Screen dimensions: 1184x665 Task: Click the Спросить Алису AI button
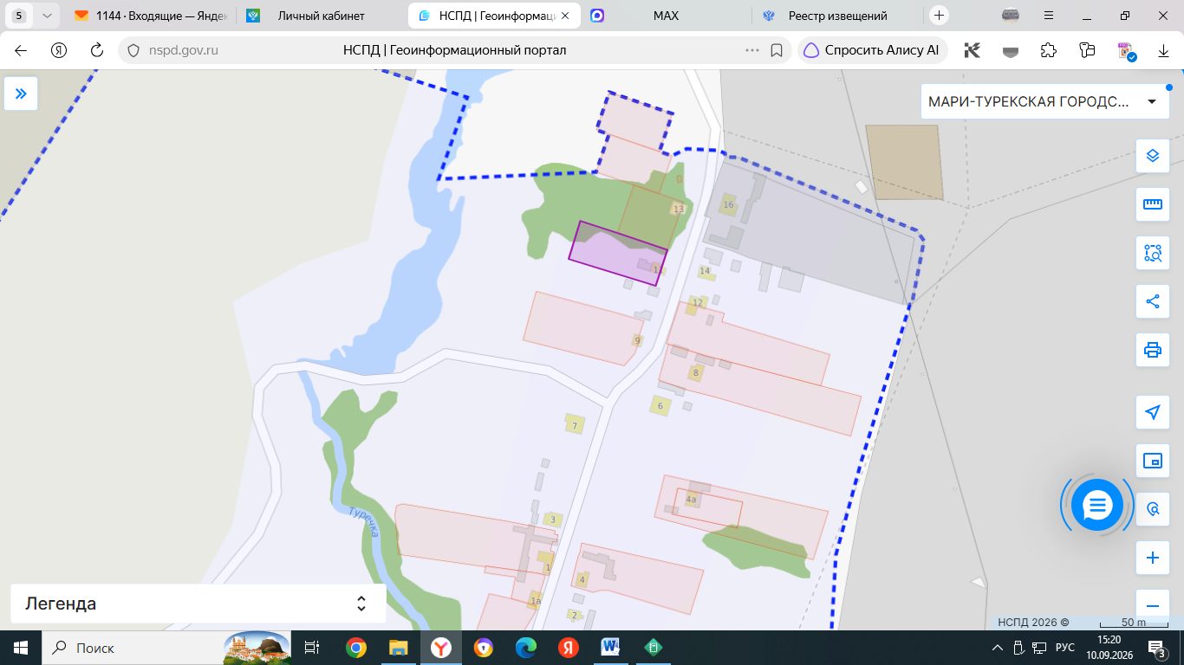(873, 50)
